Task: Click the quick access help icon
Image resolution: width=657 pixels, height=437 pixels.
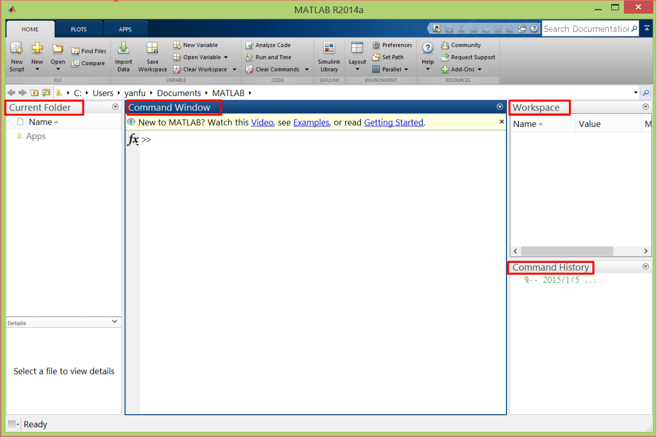Action: (534, 29)
